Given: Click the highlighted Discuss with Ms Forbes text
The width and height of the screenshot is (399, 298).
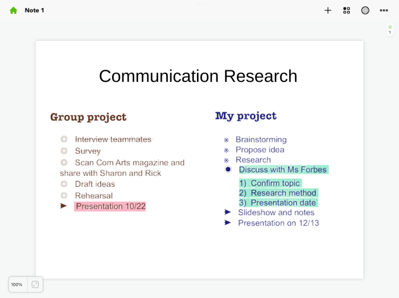Looking at the screenshot, I should 284,169.
